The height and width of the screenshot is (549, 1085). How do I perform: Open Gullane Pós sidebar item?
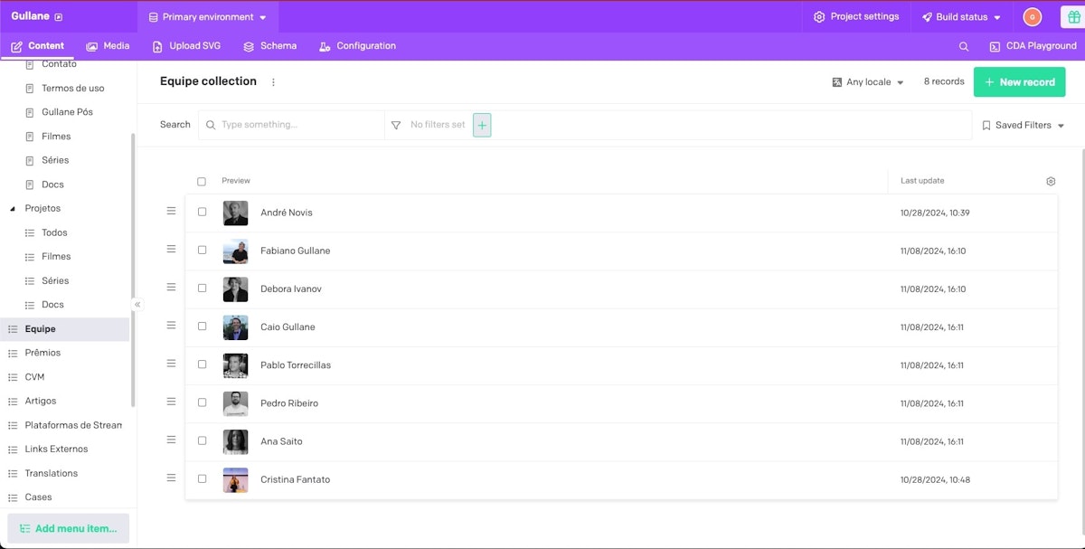[x=67, y=112]
